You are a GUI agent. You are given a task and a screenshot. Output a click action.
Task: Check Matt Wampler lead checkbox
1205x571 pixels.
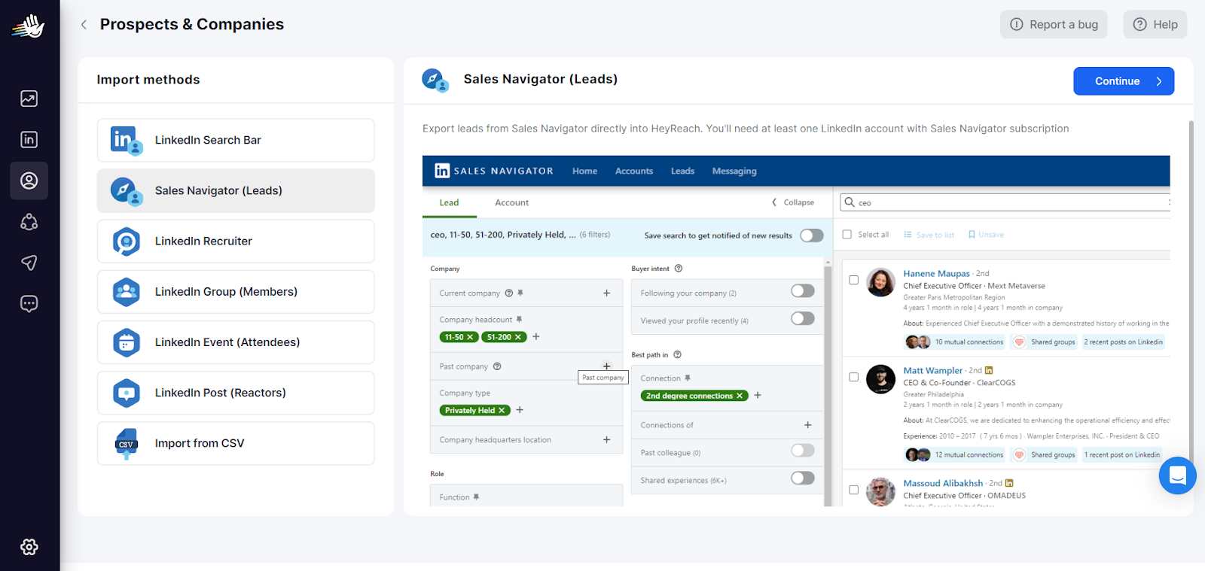[x=853, y=377]
